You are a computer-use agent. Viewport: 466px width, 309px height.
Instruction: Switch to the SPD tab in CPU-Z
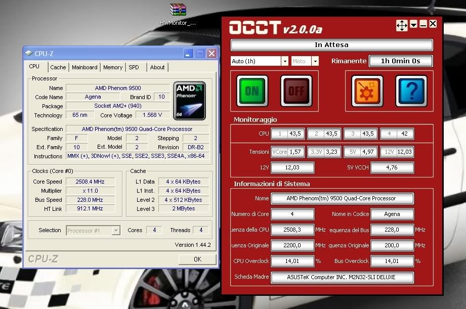pos(134,67)
